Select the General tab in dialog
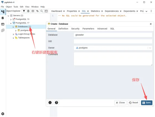The image size is (155, 117). [x=51, y=29]
